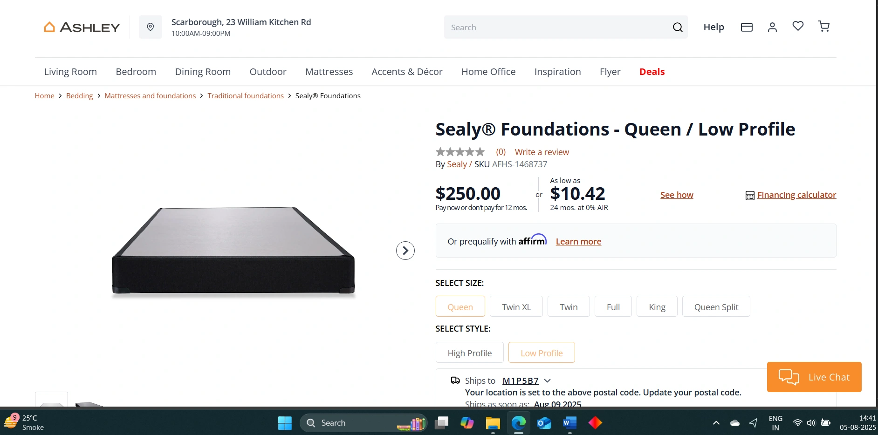Show hidden icons in system tray

[x=716, y=423]
